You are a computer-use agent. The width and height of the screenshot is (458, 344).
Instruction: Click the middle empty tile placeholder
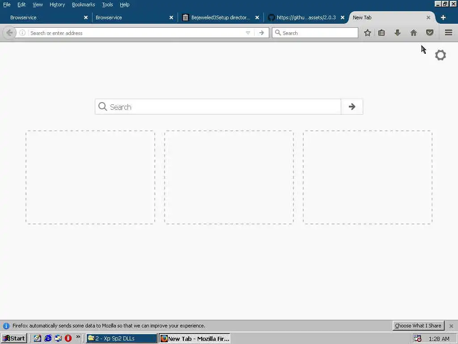[229, 177]
